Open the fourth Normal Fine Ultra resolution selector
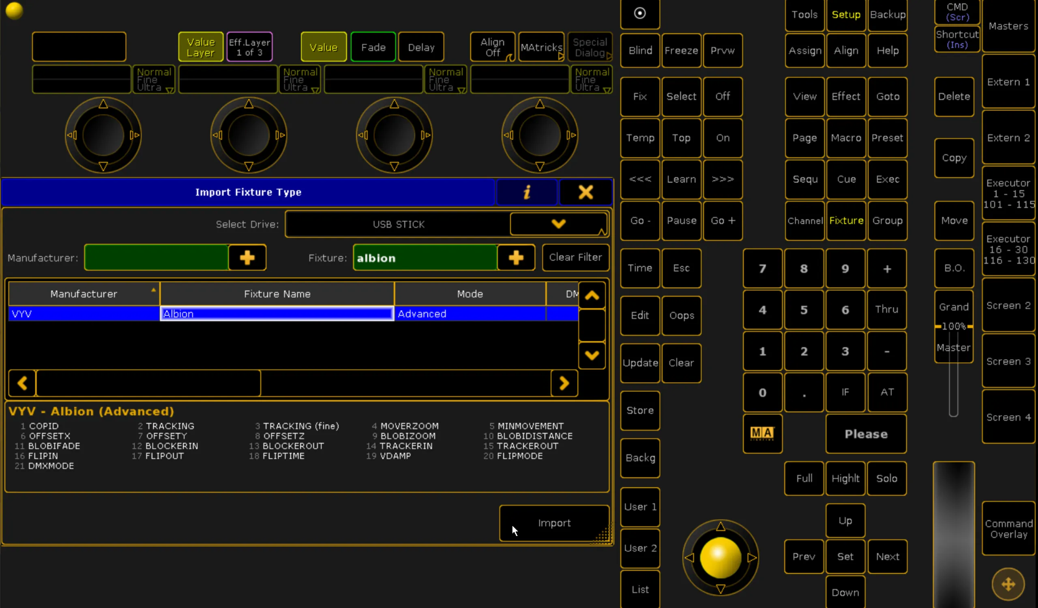Screen dimensions: 1038x608 tap(592, 79)
